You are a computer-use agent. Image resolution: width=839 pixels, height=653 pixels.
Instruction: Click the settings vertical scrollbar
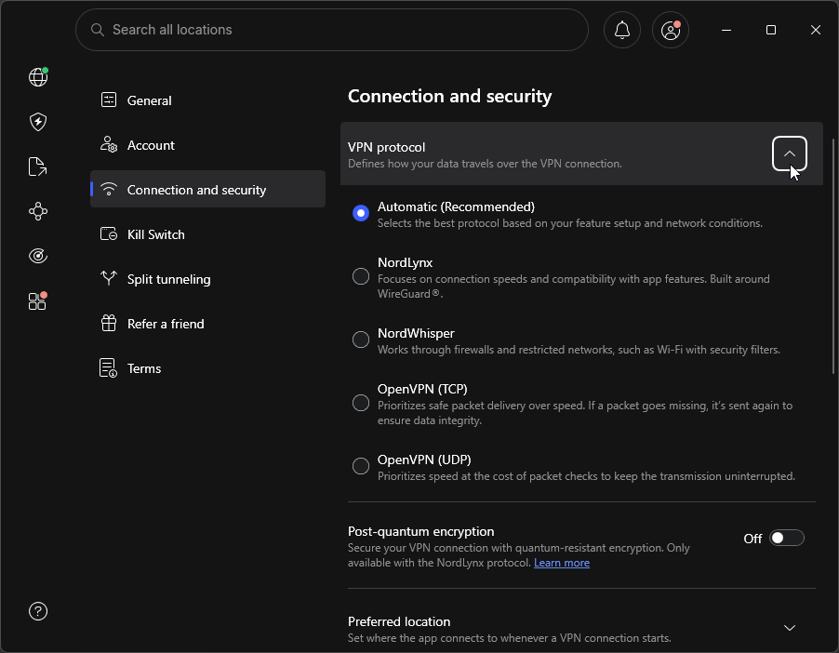833,256
